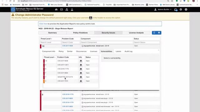Select the Vulnerabilities tab
The height and width of the screenshot is (112, 200).
coord(106,51)
